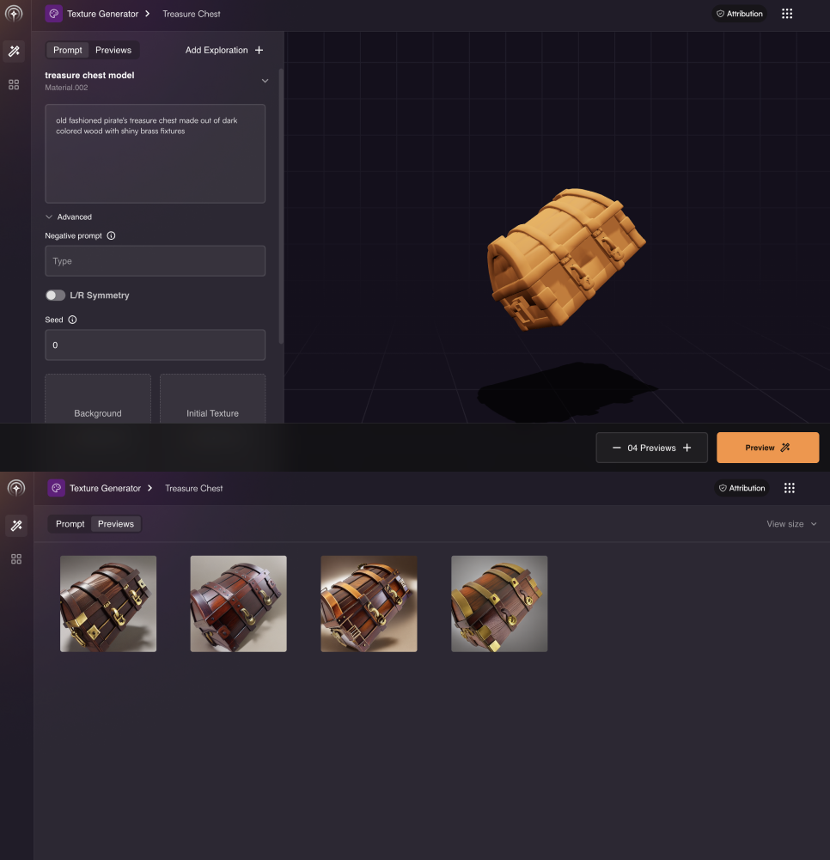Screen dimensions: 830x860
Task: Click the Seed value field
Action: tap(156, 345)
